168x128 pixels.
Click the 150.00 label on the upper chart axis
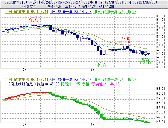160,43
